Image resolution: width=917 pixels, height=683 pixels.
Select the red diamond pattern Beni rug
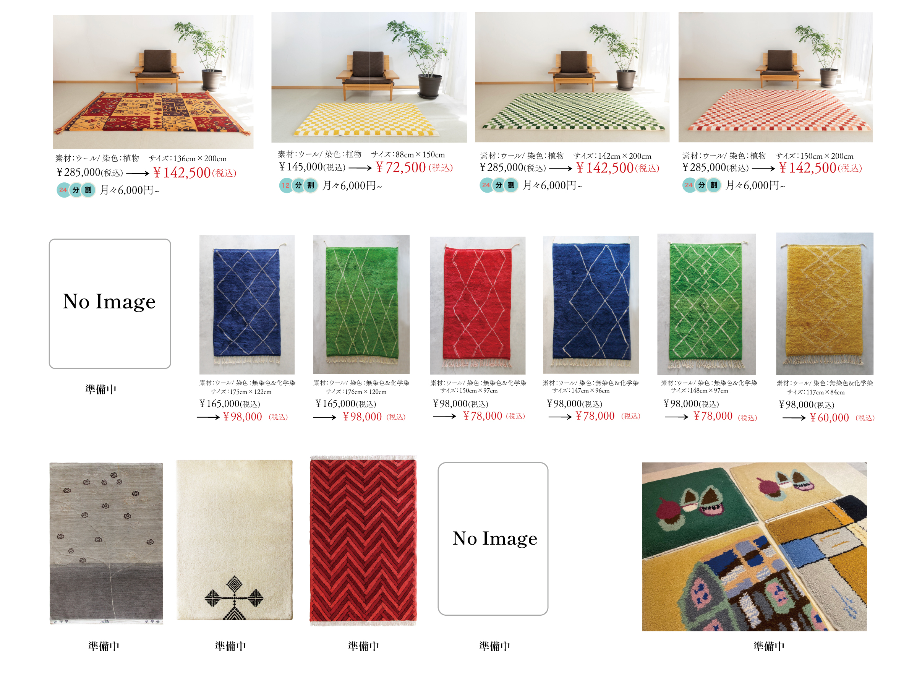(477, 305)
